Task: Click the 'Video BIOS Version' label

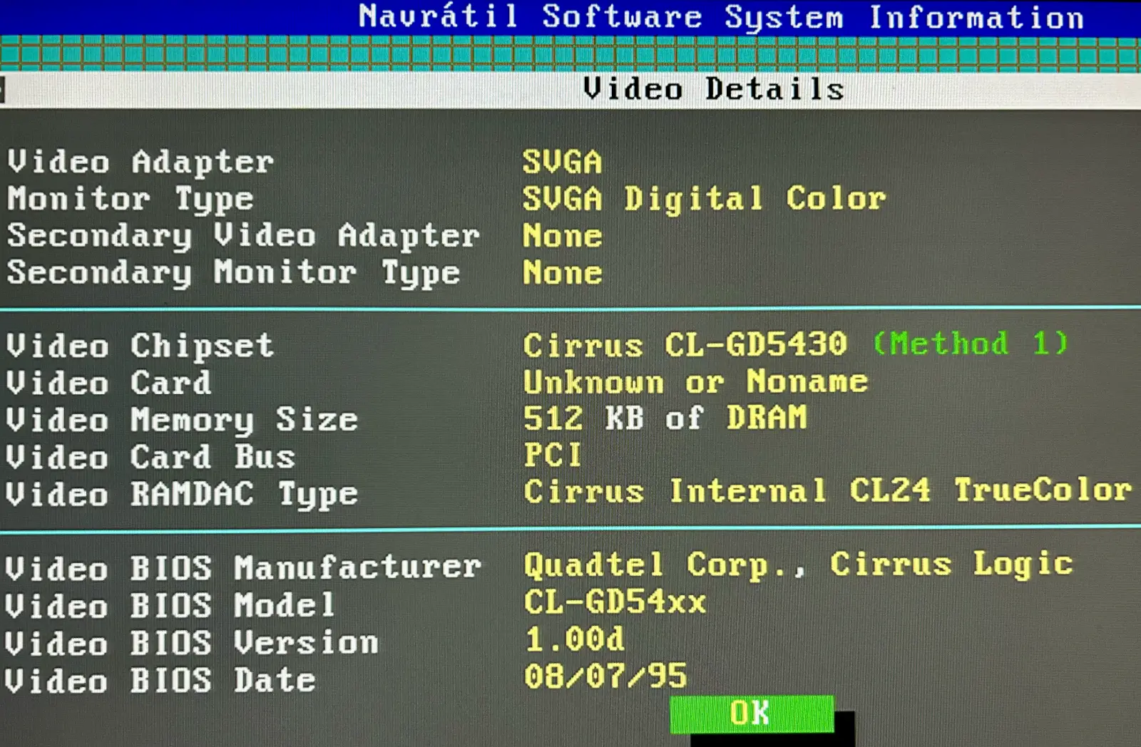Action: 192,643
